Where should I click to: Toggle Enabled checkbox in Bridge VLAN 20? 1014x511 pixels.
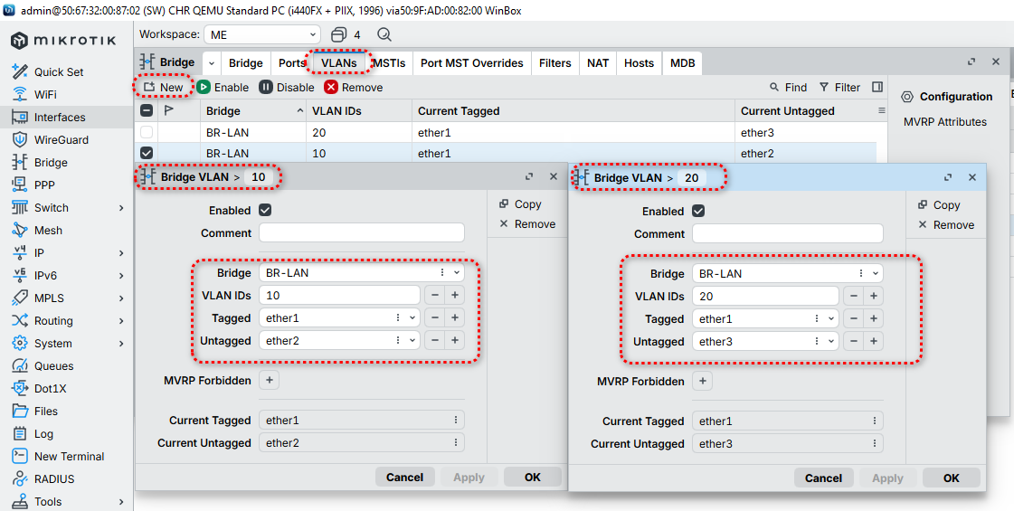(x=698, y=211)
